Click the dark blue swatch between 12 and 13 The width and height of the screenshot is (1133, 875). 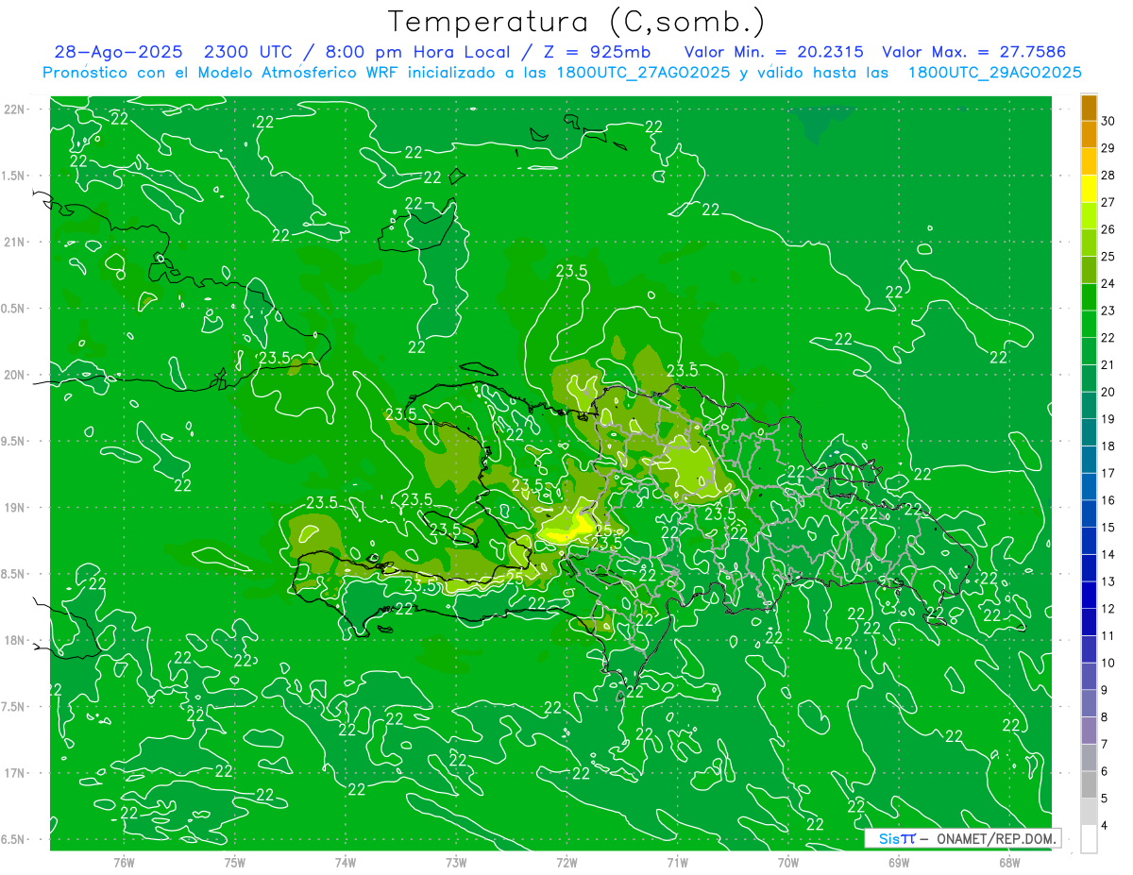coord(1089,595)
